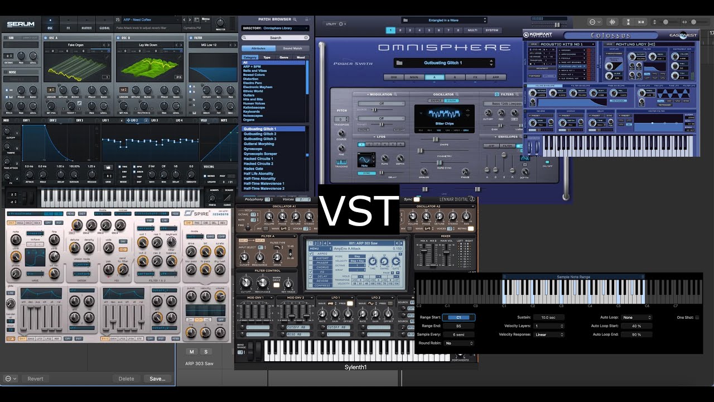
Task: Open the Auto Loop dropdown set to None
Action: point(636,317)
